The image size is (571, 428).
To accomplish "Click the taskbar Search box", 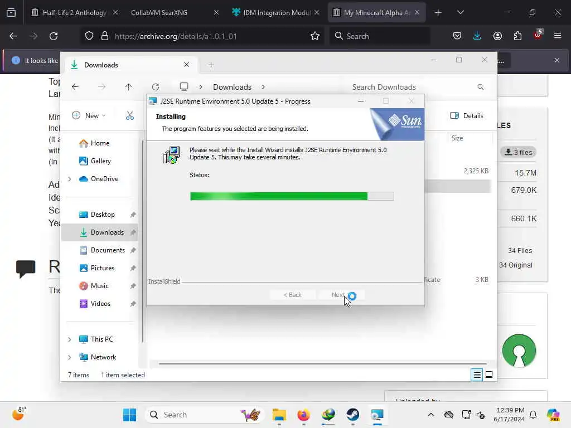I will tap(204, 415).
